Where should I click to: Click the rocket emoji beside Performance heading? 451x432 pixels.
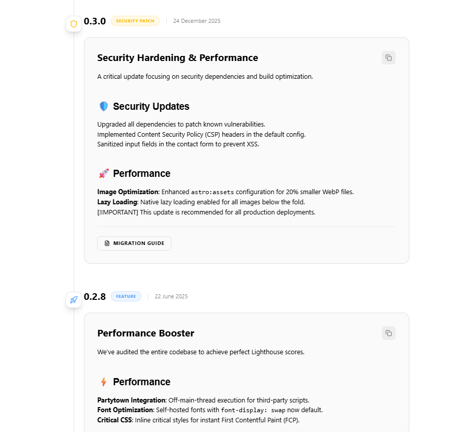click(104, 174)
